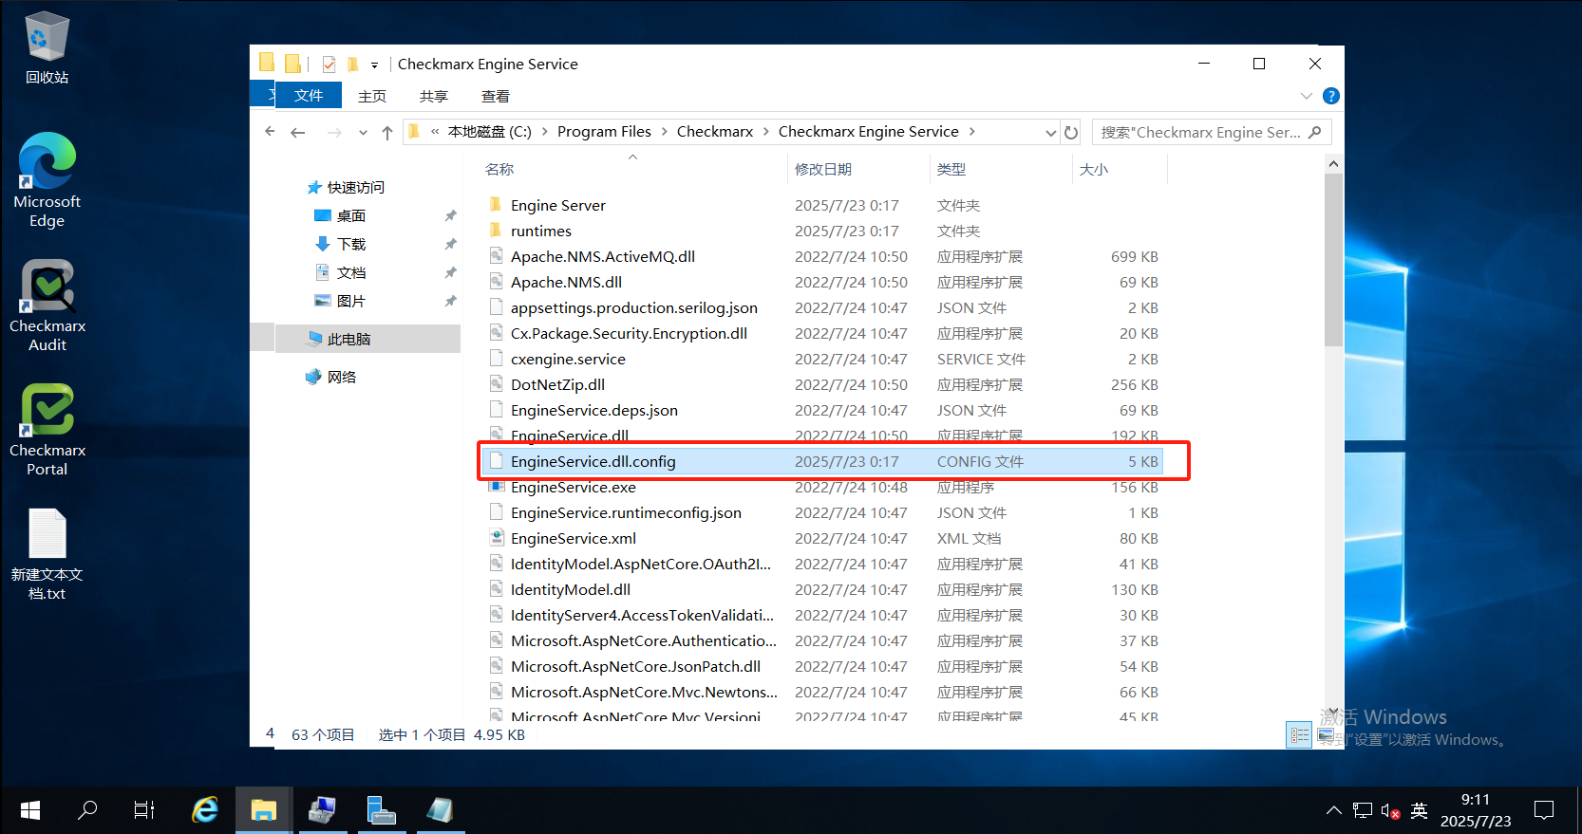Click the vertical scrollbar up arrow

pos(1333,164)
